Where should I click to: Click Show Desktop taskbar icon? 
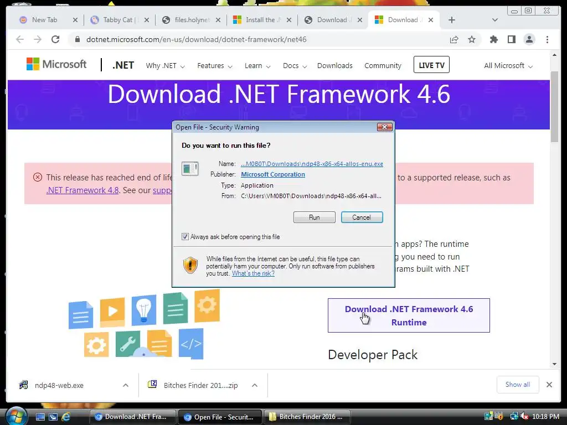pyautogui.click(x=40, y=417)
